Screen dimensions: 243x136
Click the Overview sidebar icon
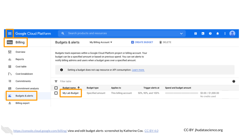10,52
